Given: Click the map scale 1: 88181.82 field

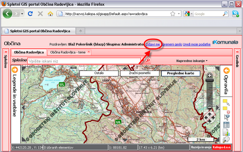Looking at the screenshot, I should (x=123, y=147).
